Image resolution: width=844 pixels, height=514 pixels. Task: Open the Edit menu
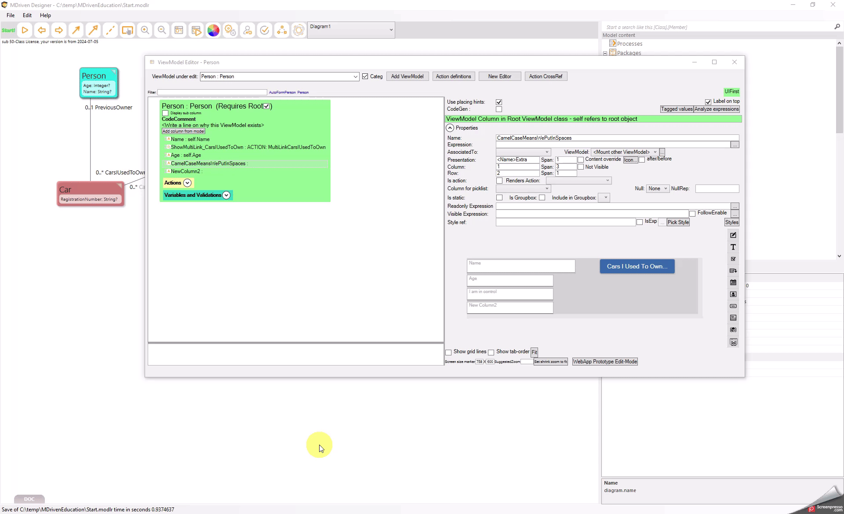pyautogui.click(x=27, y=15)
